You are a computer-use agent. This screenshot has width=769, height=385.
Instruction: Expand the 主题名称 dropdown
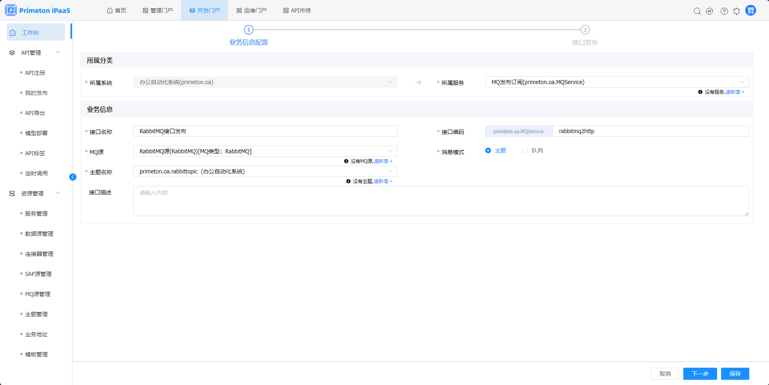[265, 171]
